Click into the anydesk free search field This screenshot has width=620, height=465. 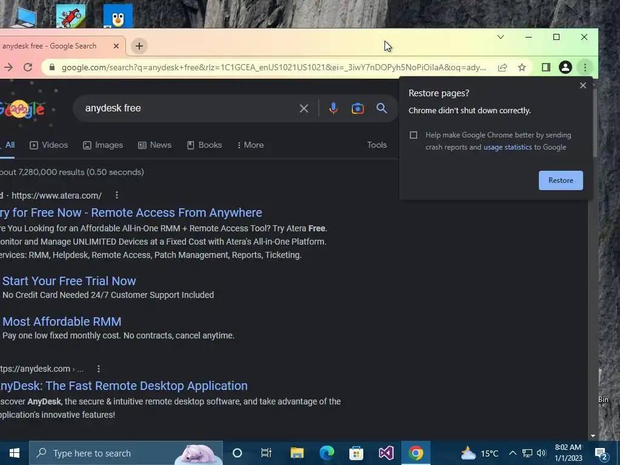click(190, 108)
